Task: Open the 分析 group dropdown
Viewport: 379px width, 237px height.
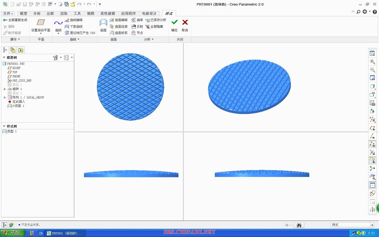Action: 149,39
